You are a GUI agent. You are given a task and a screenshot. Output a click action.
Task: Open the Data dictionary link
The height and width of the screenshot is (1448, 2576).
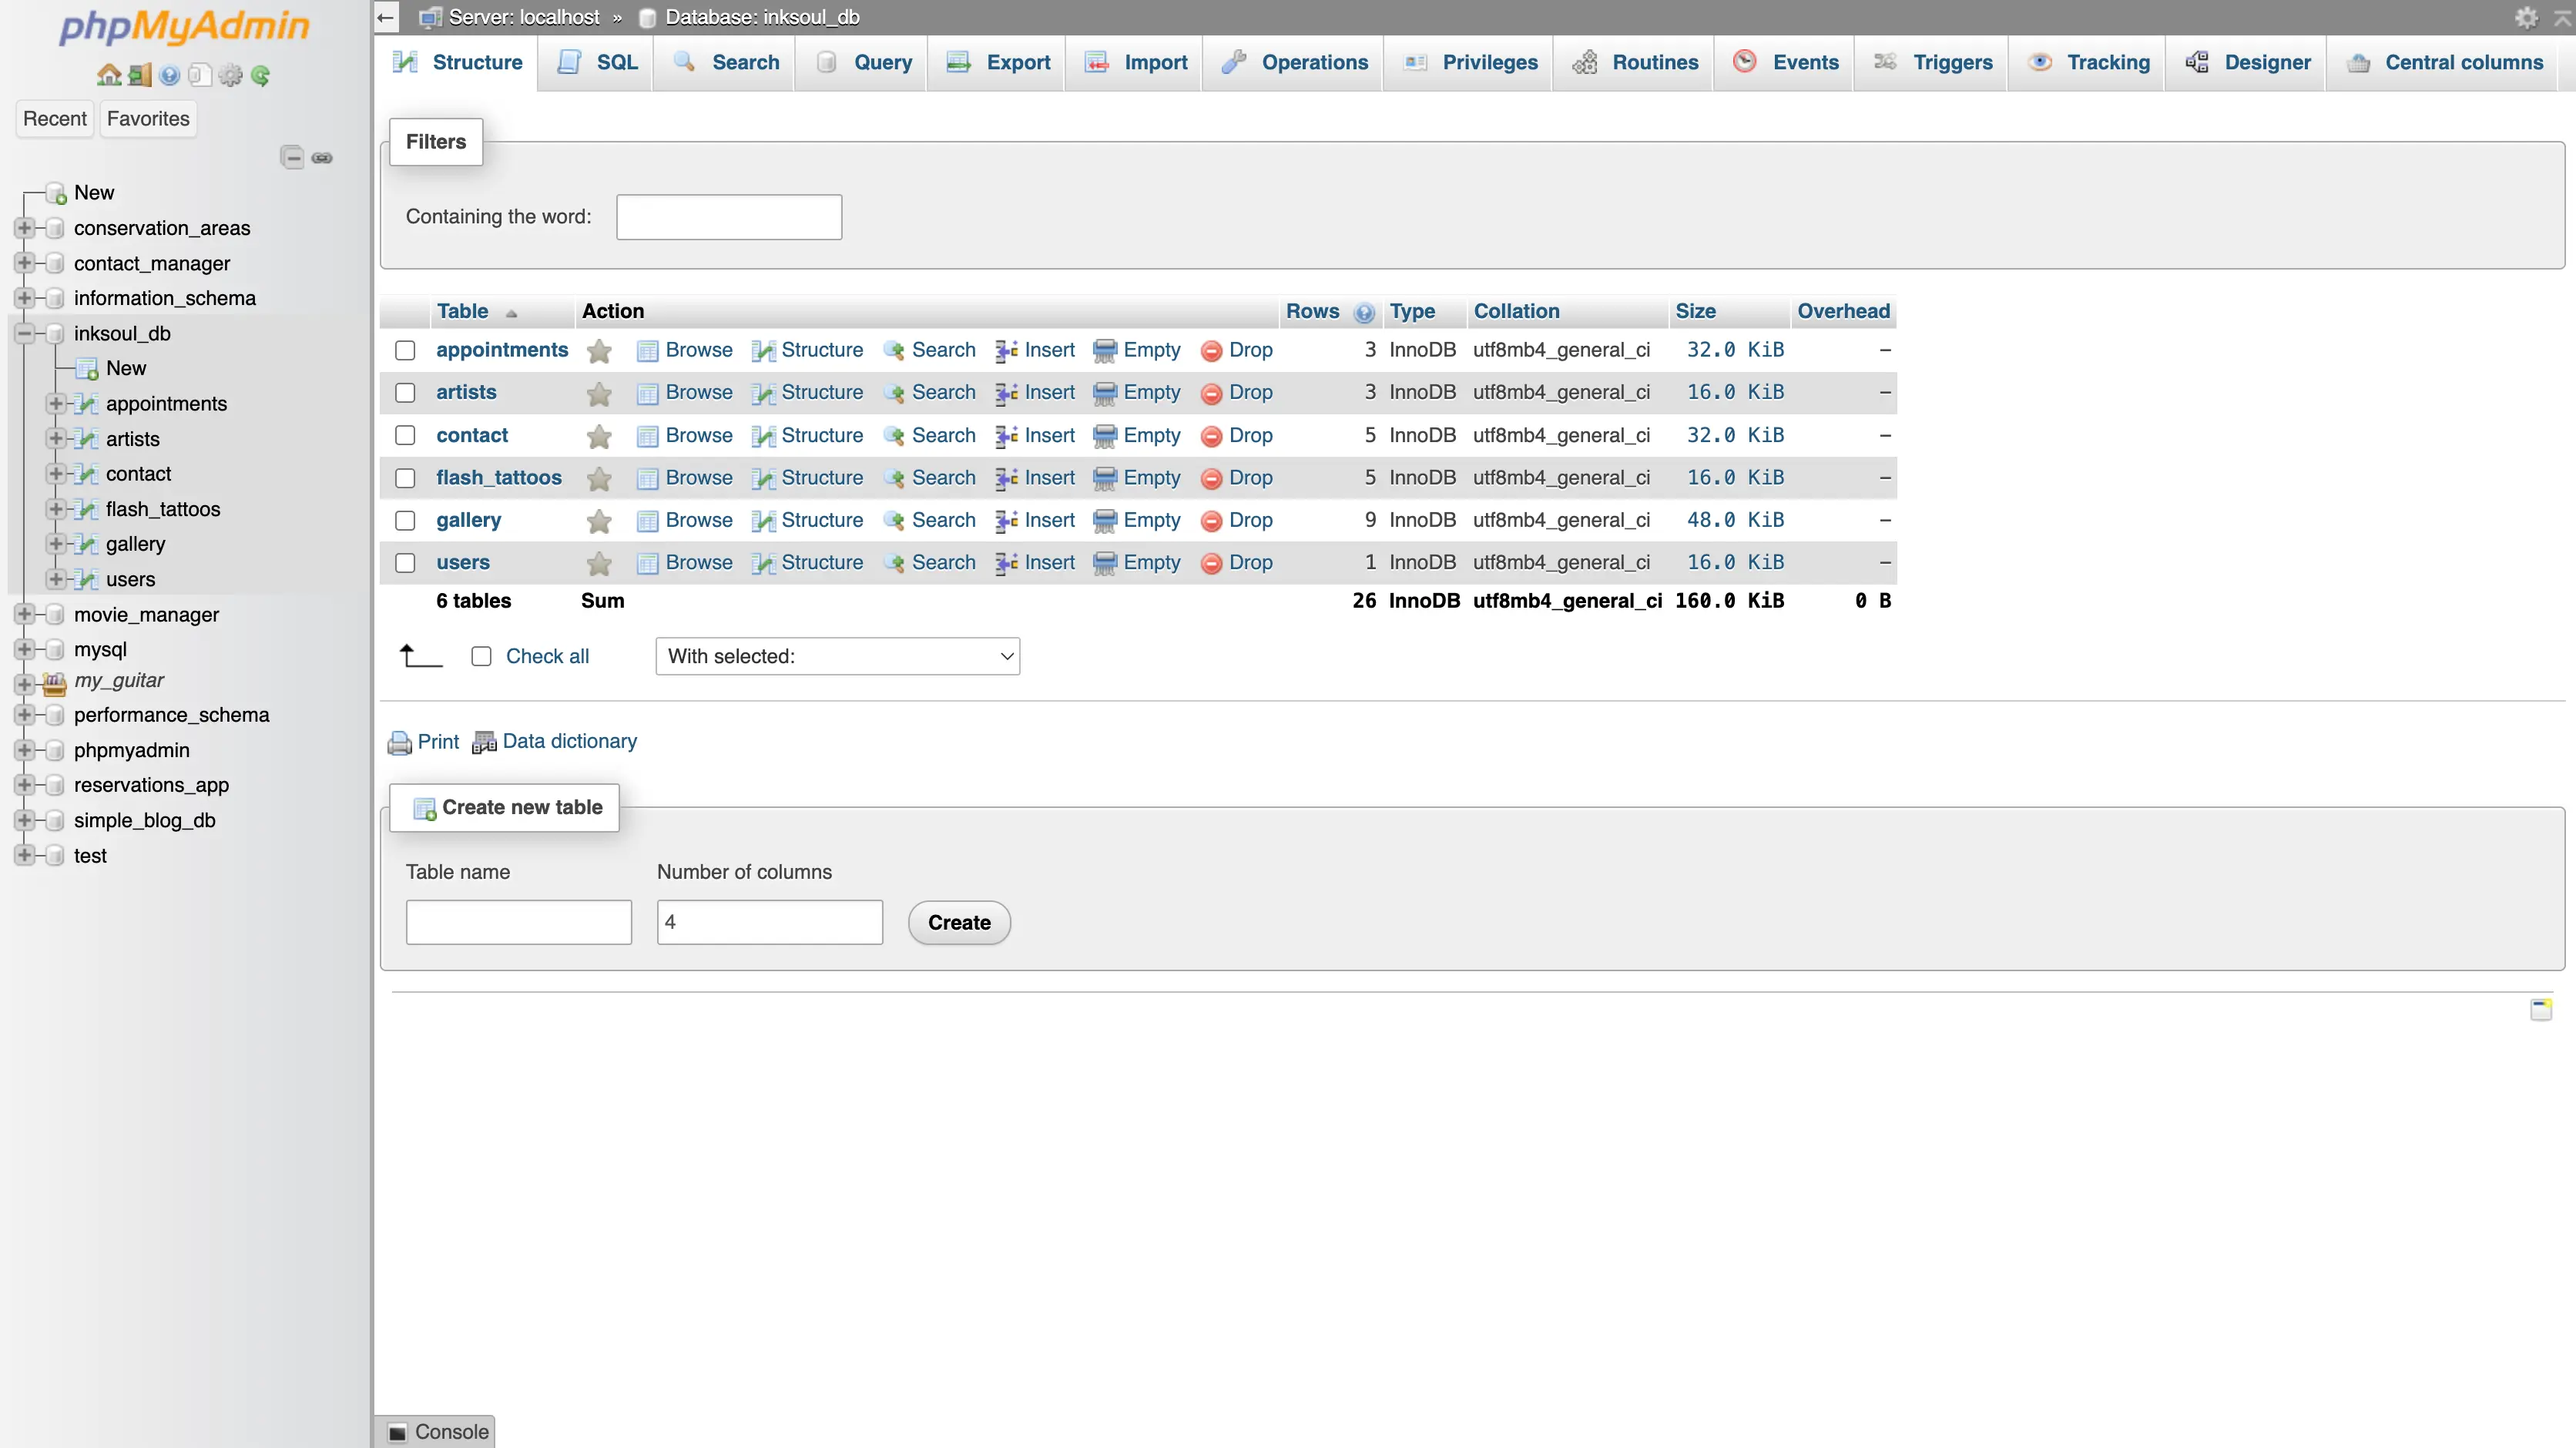[x=555, y=741]
